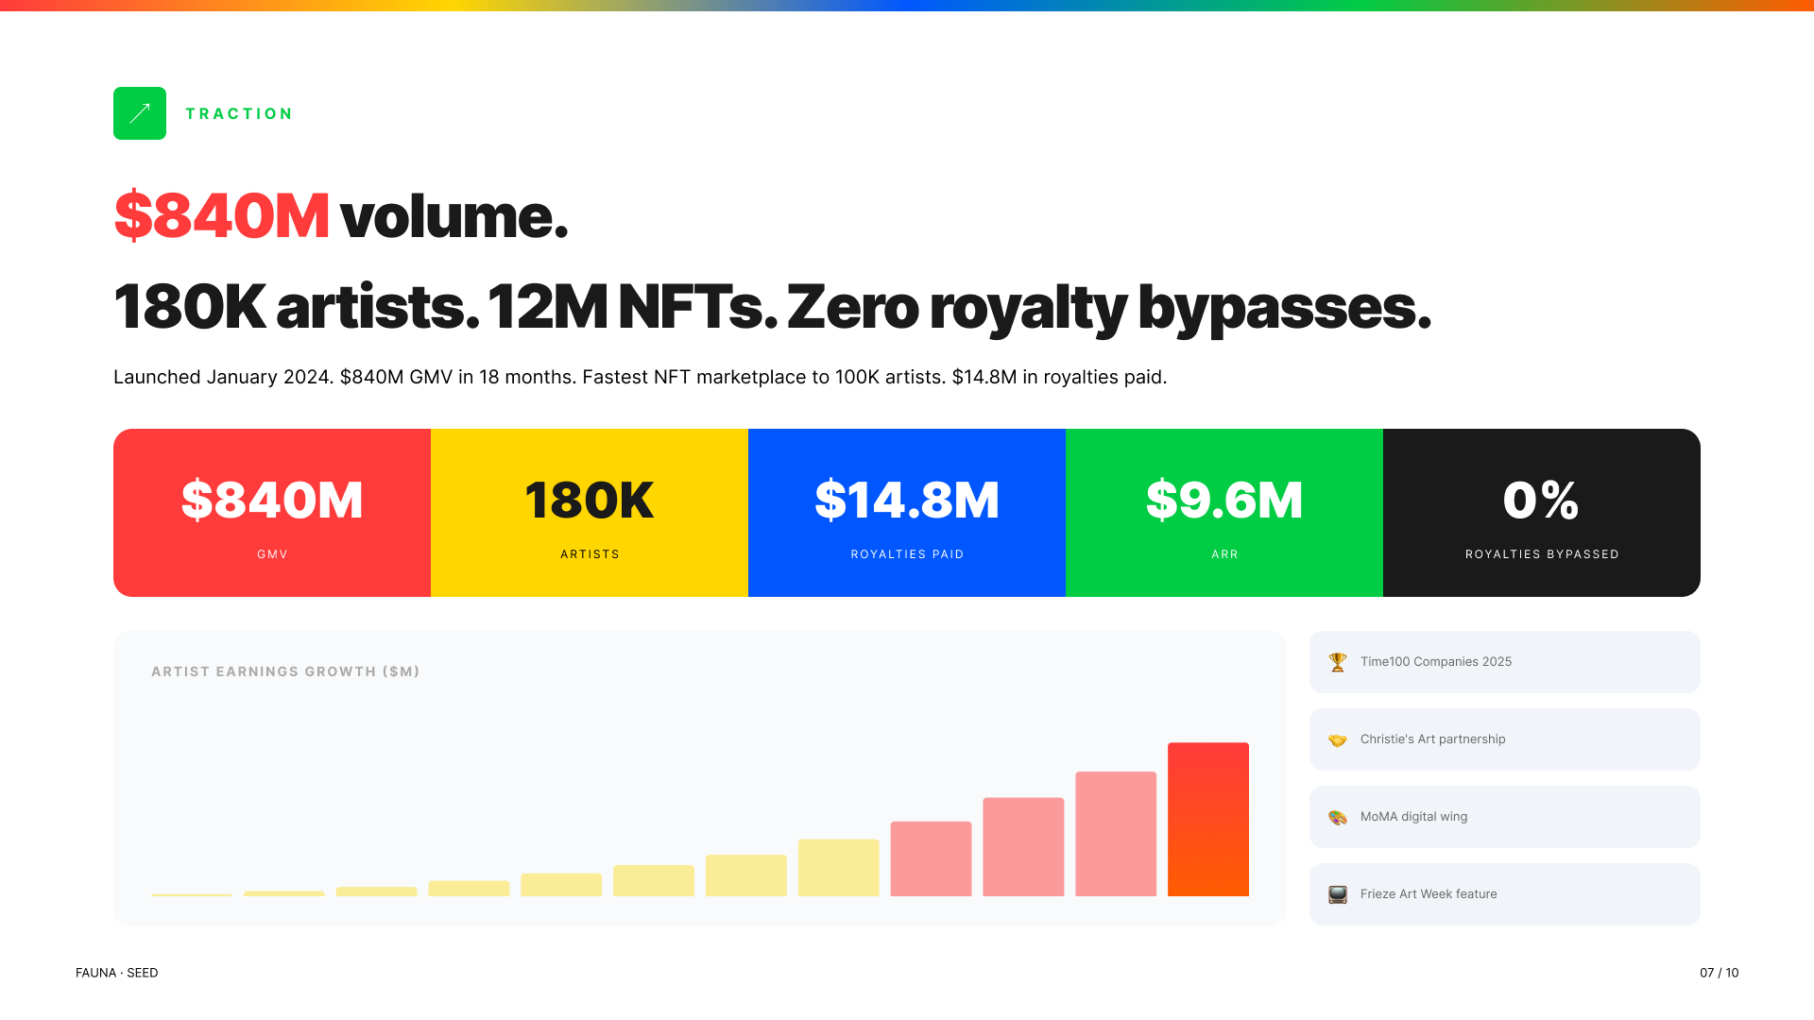
Task: Click the FAUNA · SEED footer text
Action: pos(117,973)
